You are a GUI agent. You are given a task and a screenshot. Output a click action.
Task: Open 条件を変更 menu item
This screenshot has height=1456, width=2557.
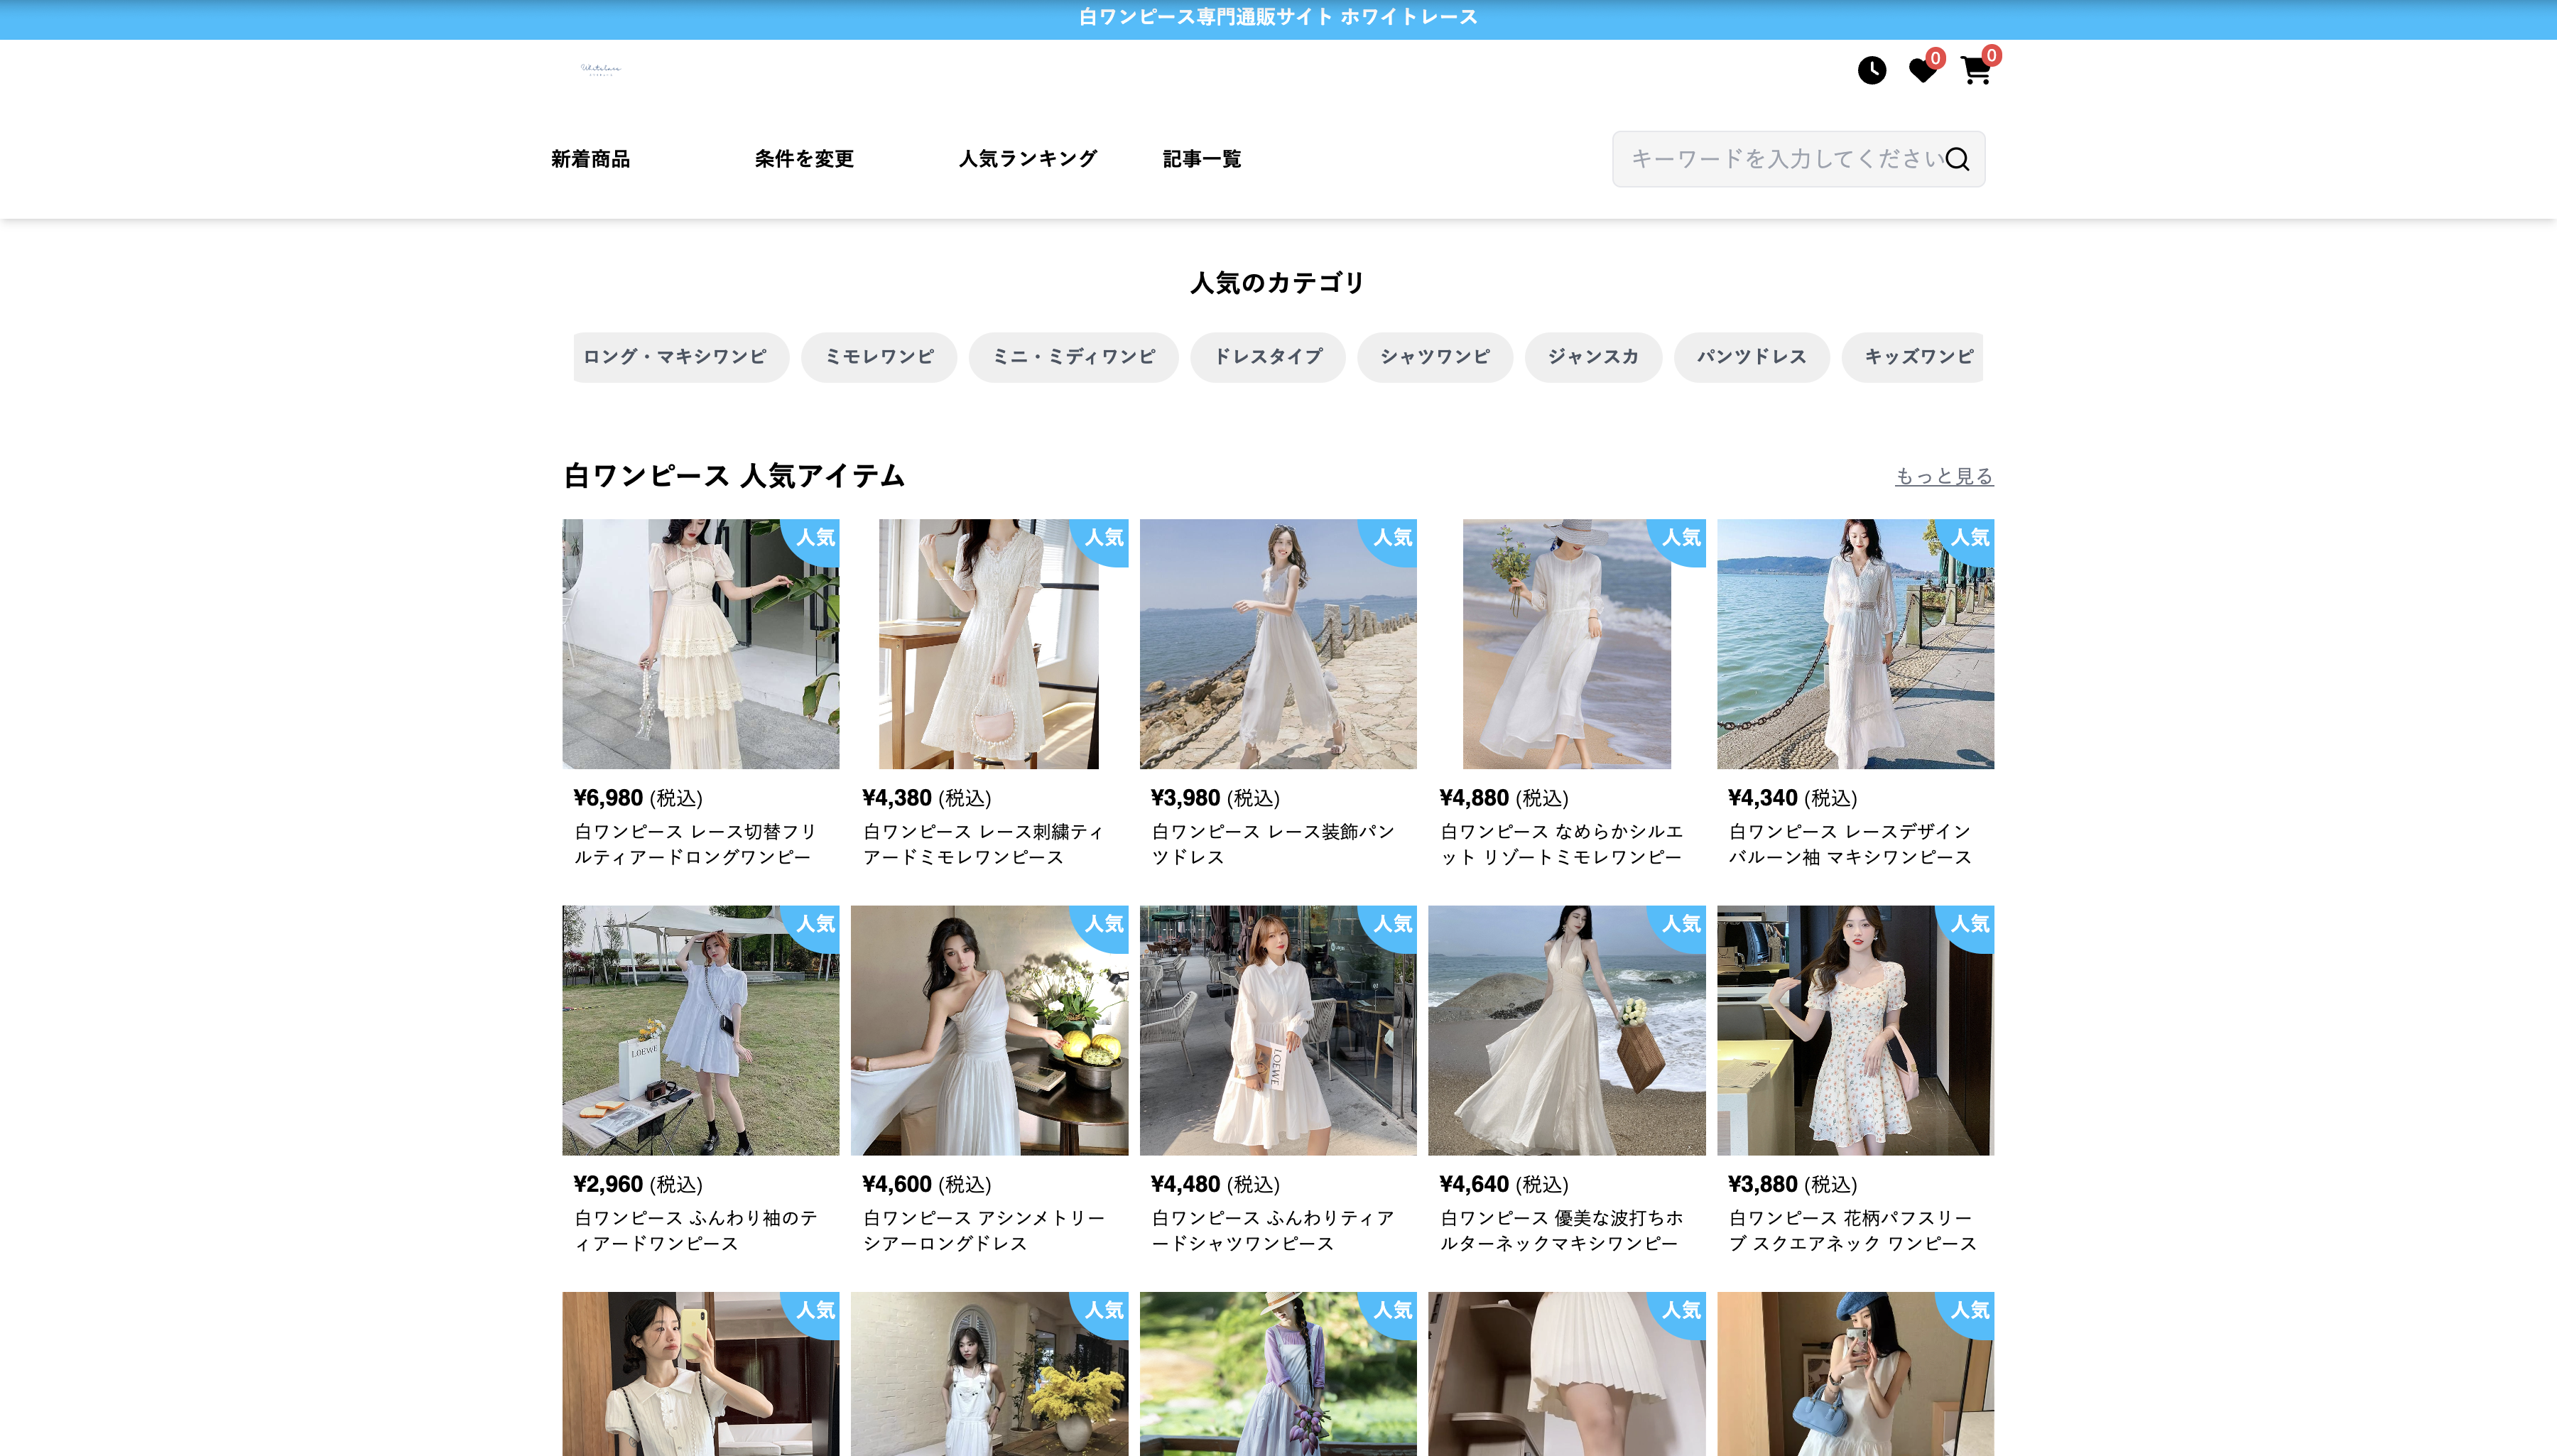[804, 159]
